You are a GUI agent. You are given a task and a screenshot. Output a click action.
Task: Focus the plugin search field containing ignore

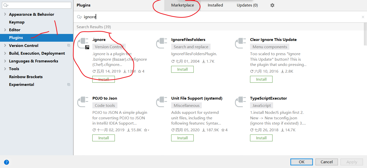tap(220, 17)
